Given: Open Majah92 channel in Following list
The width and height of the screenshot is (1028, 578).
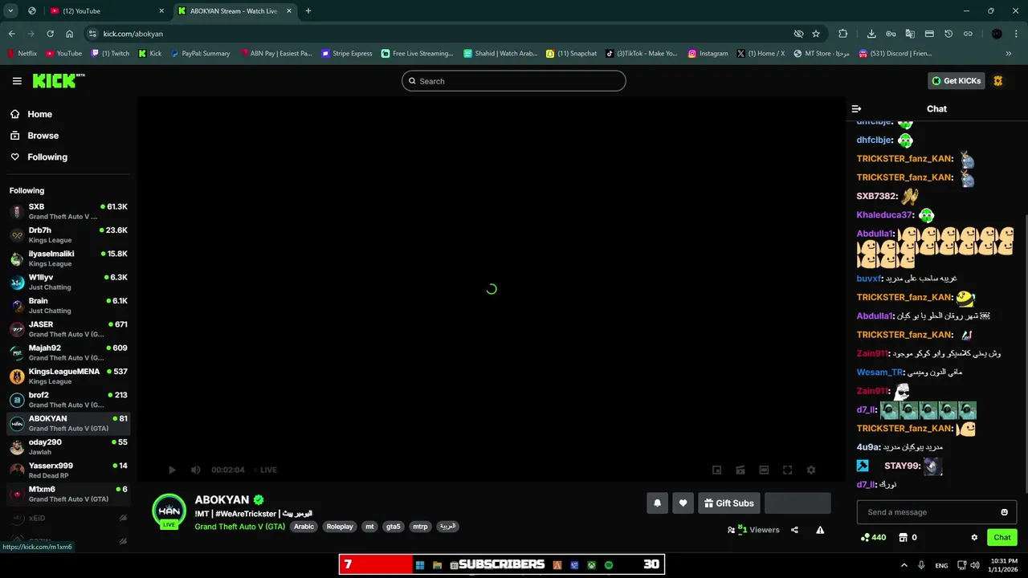Looking at the screenshot, I should coord(68,352).
